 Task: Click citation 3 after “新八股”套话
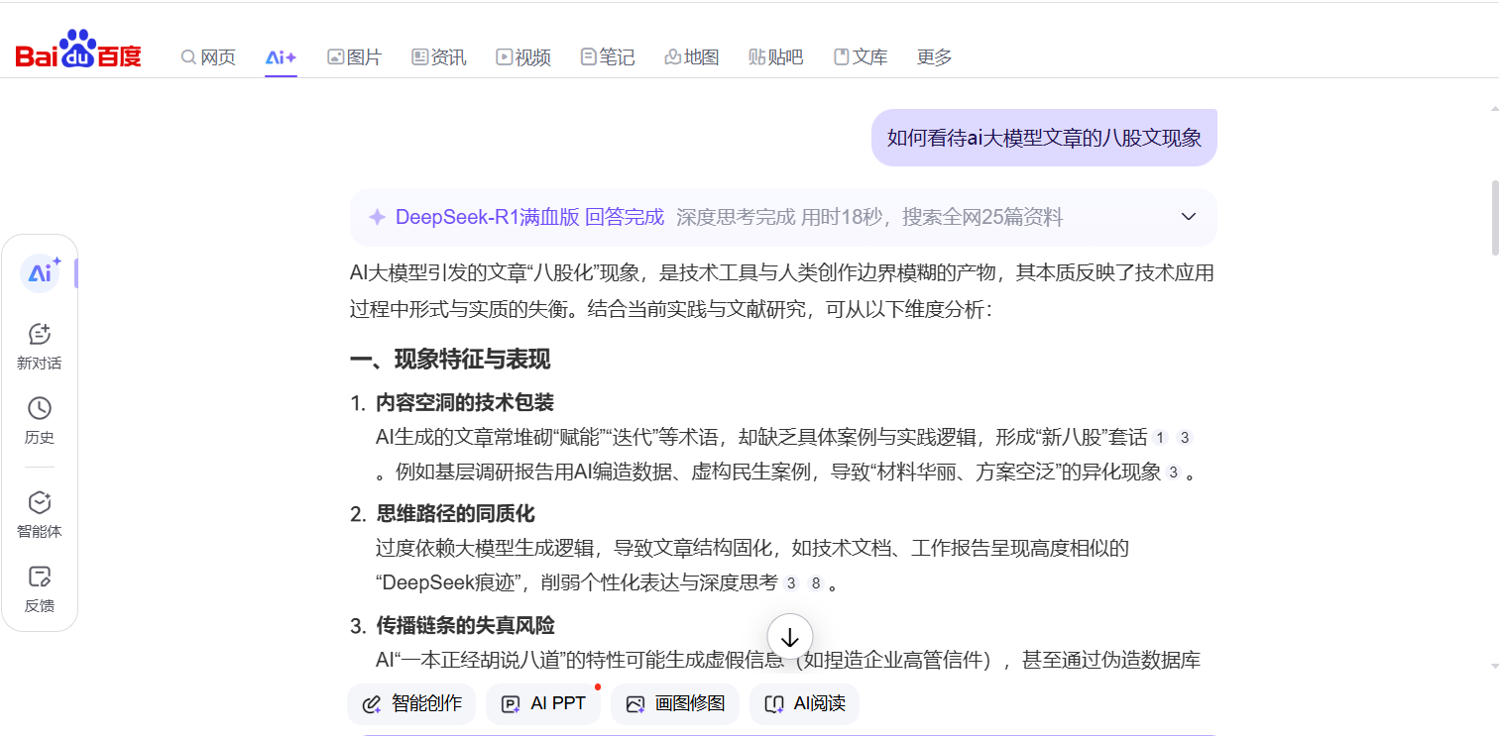(x=1184, y=438)
